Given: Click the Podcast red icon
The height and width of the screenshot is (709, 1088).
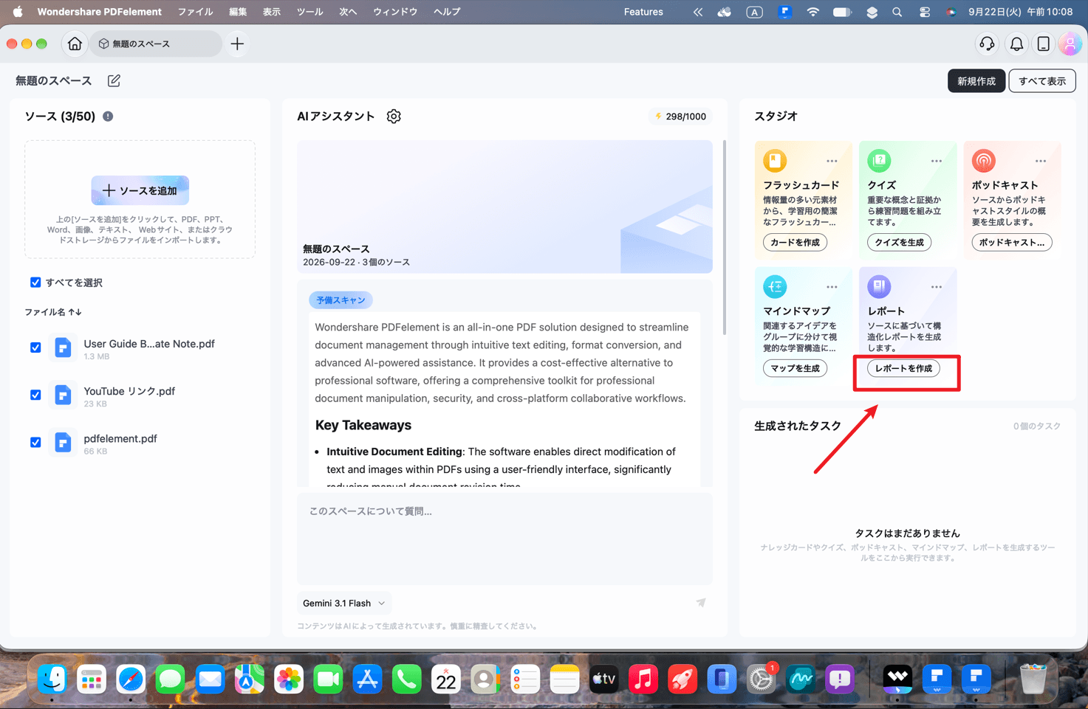Looking at the screenshot, I should click(x=983, y=160).
